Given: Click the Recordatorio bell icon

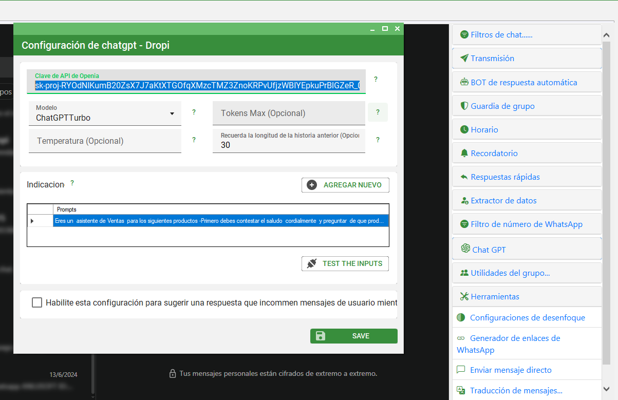Looking at the screenshot, I should 464,153.
